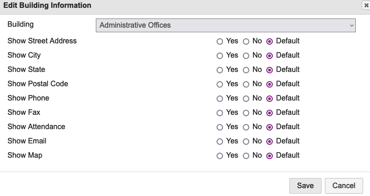
Task: Choose No for Show Map
Action: click(x=246, y=155)
